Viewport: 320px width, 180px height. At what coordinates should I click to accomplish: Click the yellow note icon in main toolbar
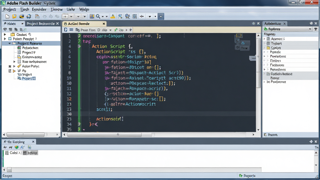pyautogui.click(x=14, y=16)
